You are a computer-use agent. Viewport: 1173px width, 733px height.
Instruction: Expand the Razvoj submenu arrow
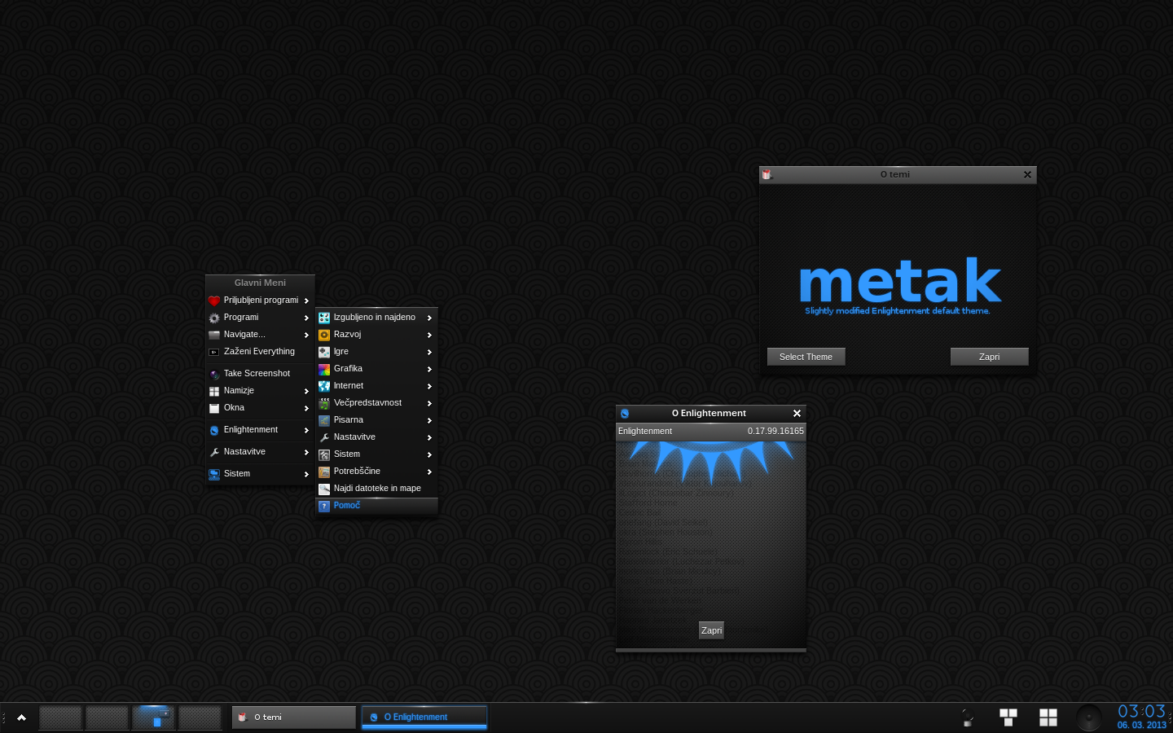click(x=429, y=335)
